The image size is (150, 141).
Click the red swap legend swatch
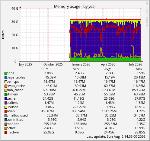point(6,111)
